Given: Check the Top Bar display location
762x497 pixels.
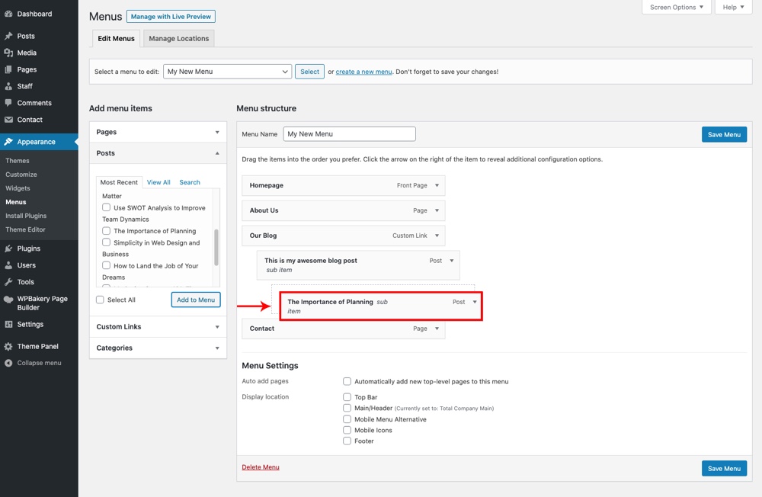Looking at the screenshot, I should click(347, 397).
